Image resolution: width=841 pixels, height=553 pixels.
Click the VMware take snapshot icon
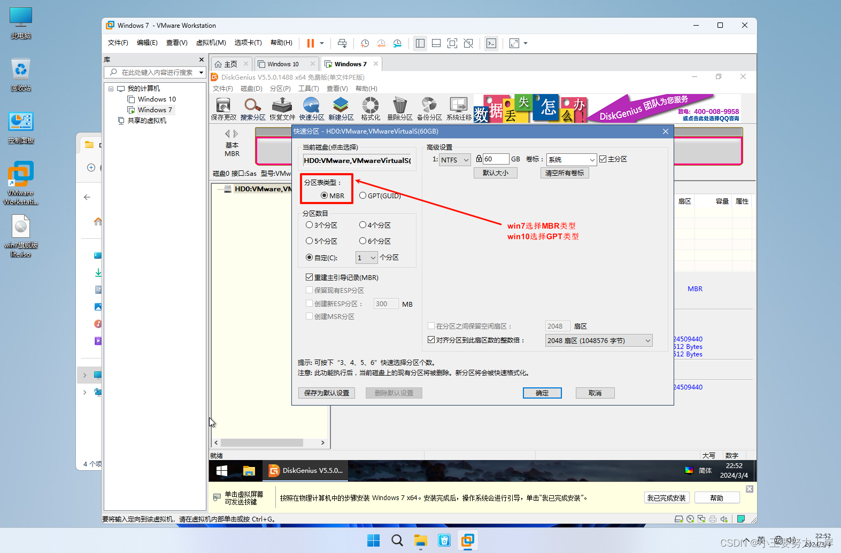point(365,43)
